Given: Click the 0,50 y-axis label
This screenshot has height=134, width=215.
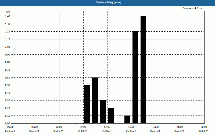Looking at the screenshot, I should click(8, 85).
